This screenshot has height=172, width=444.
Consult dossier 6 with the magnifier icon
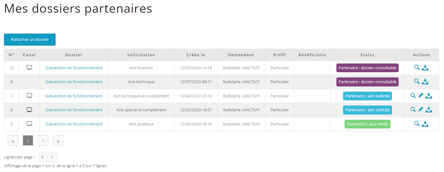[413, 109]
